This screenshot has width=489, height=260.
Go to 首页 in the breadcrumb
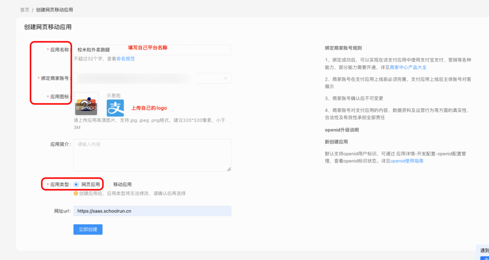[24, 10]
